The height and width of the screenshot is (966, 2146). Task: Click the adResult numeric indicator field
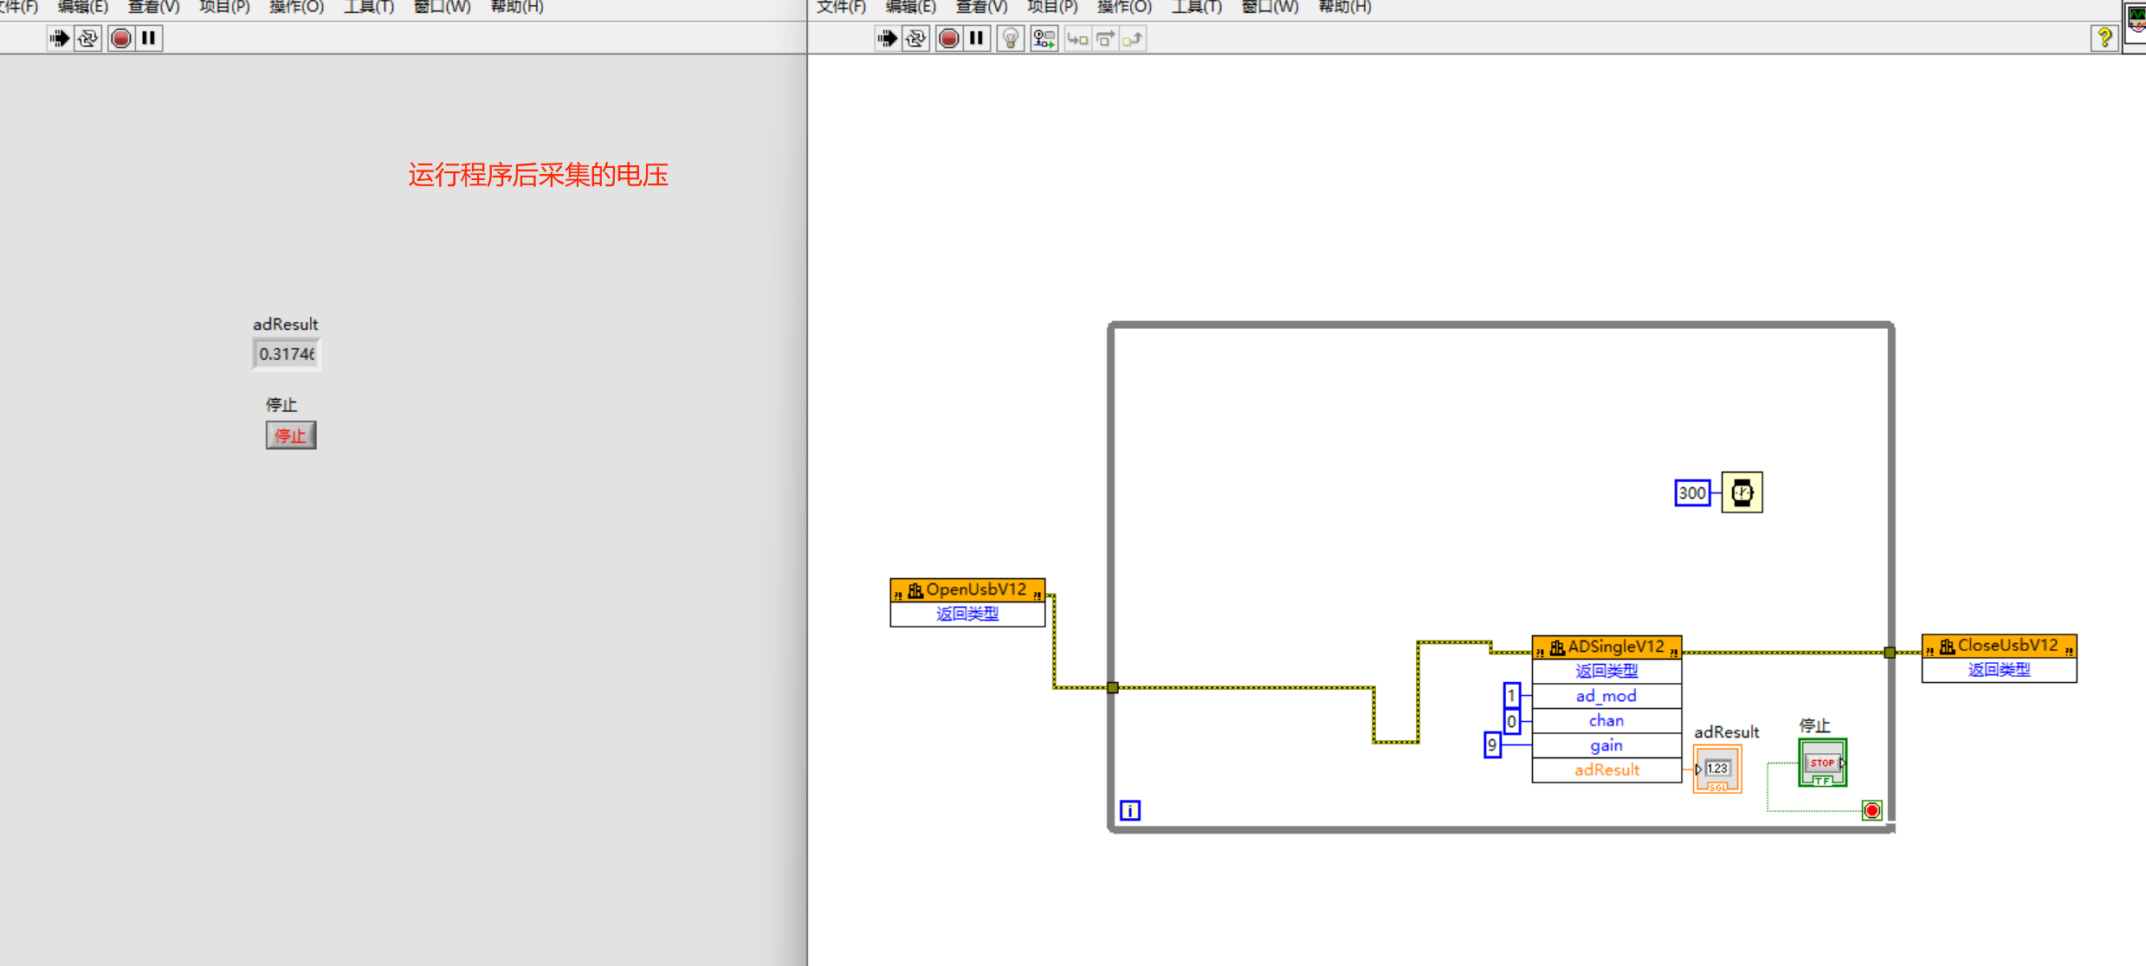click(287, 354)
